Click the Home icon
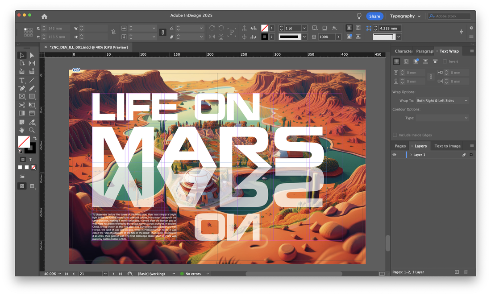491x296 pixels. pyautogui.click(x=45, y=16)
